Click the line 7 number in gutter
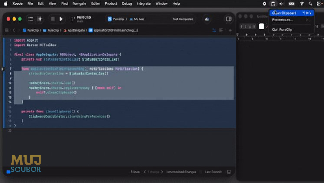 (10, 69)
